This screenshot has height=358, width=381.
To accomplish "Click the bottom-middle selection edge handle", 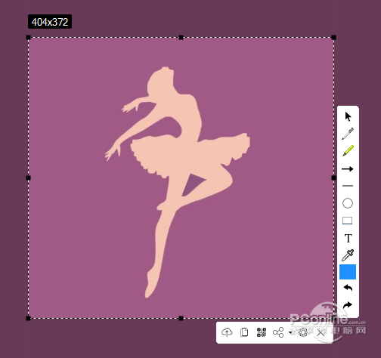I will [x=181, y=318].
